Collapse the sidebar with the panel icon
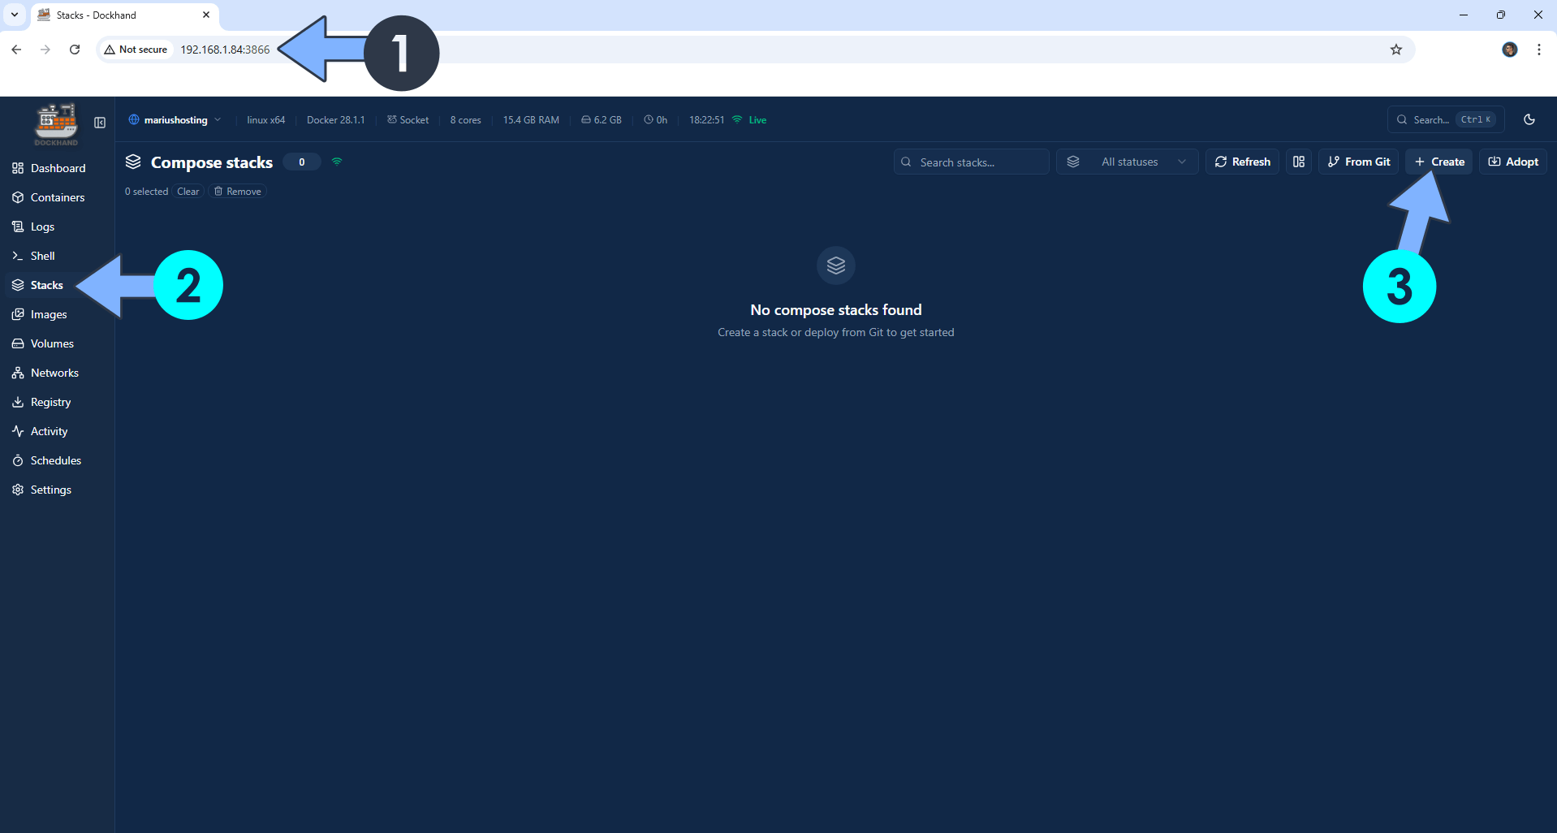 pos(100,123)
